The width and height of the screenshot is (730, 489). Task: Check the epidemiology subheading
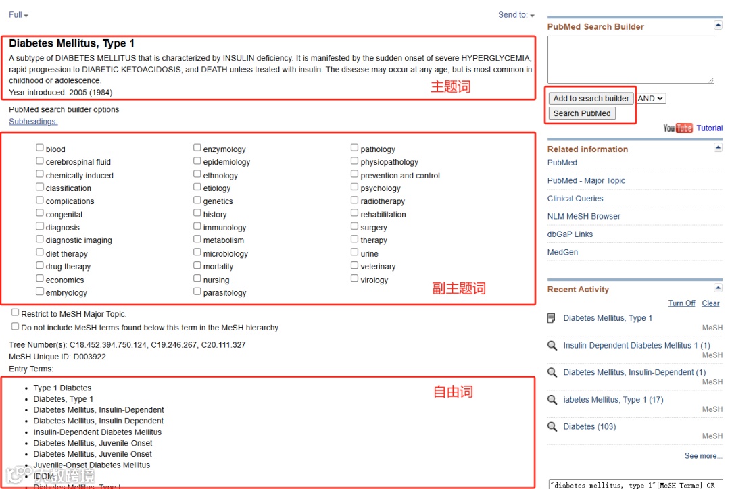click(x=197, y=161)
